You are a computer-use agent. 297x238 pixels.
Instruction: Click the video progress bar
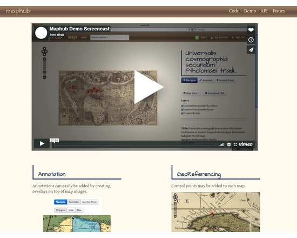click(x=135, y=144)
